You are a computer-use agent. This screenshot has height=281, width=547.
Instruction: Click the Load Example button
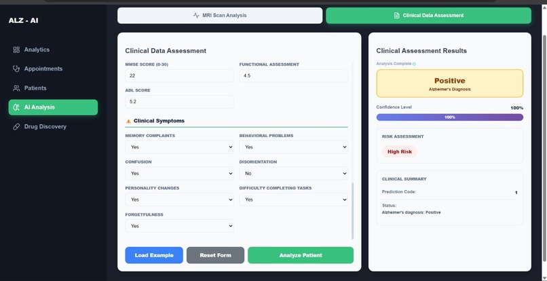click(x=154, y=255)
